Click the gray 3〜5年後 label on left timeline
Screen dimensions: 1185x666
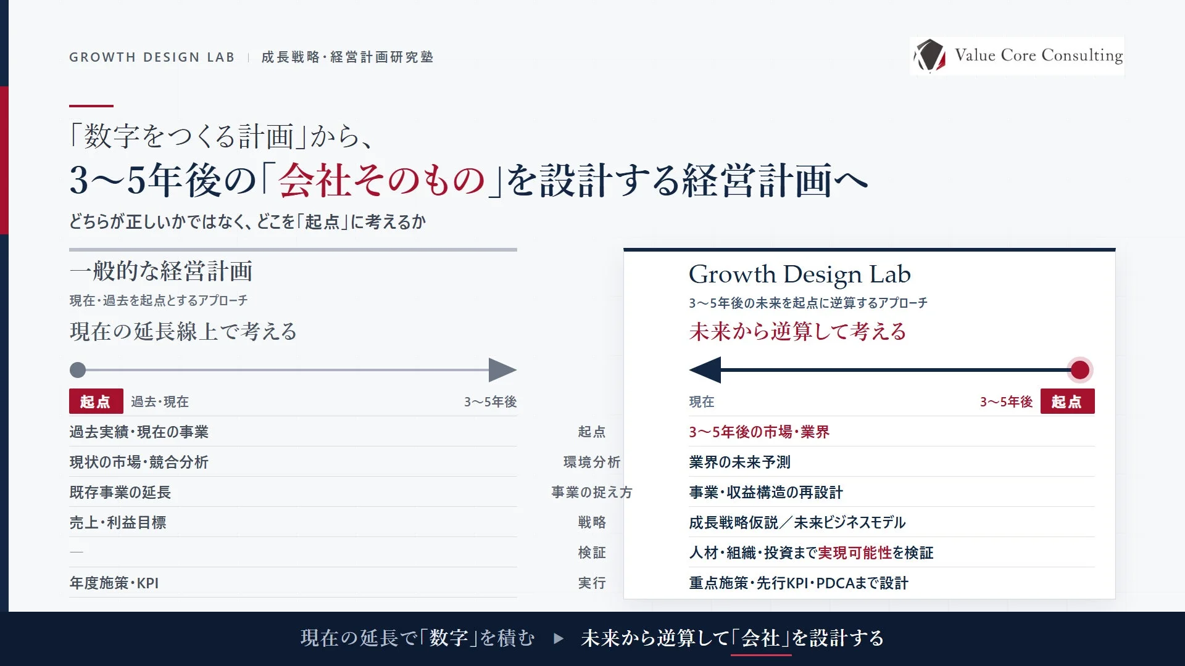pos(491,402)
